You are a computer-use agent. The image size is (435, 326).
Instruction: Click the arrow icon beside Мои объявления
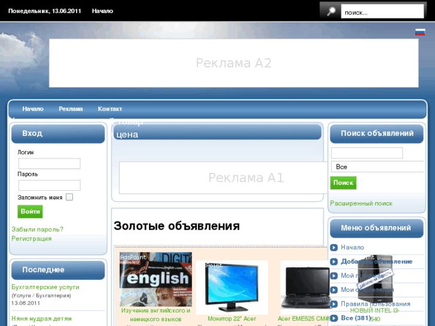[334, 290]
